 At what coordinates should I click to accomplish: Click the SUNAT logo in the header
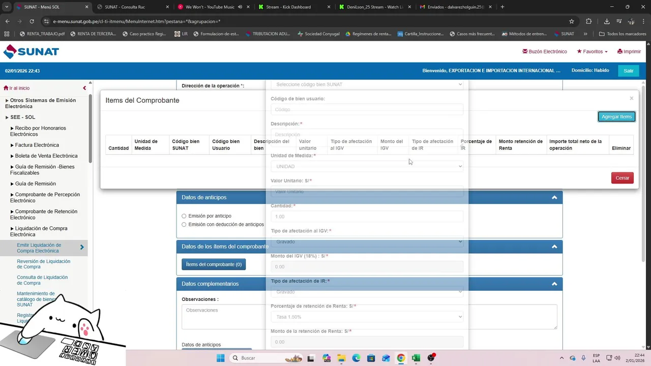[31, 51]
